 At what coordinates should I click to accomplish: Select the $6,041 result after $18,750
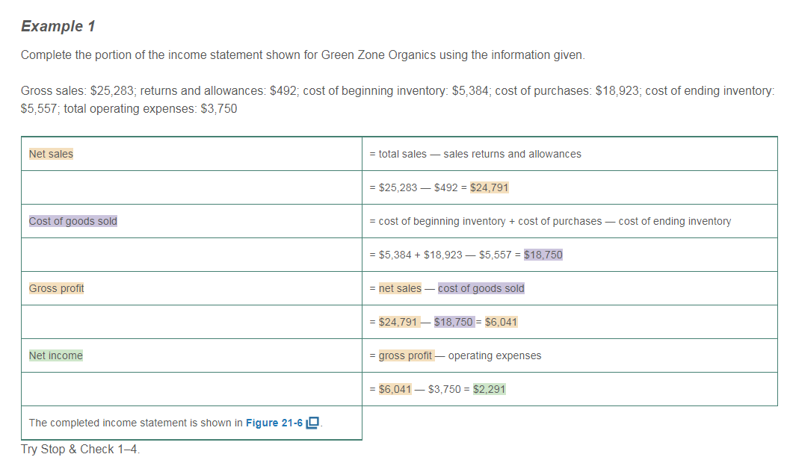(501, 322)
